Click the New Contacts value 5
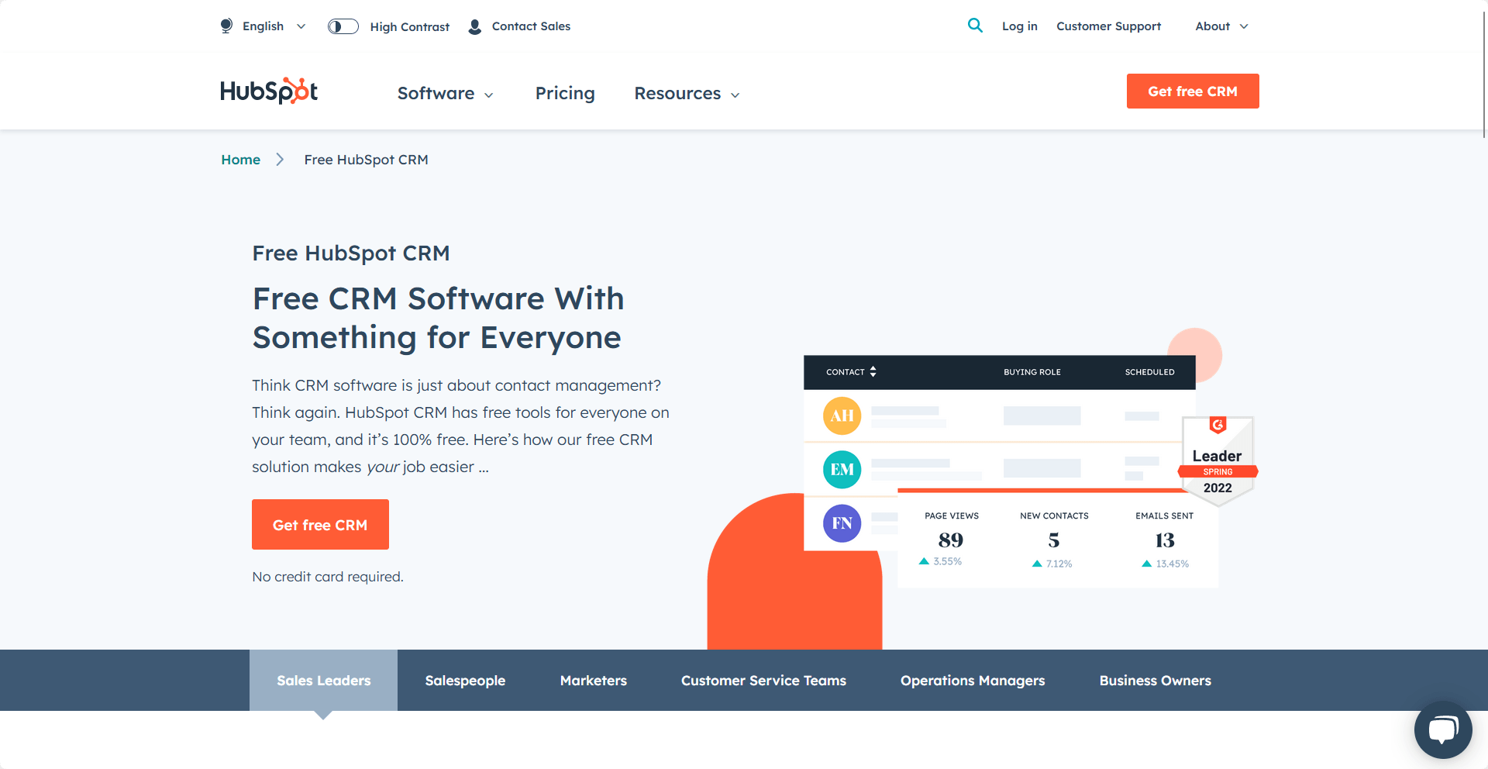1488x769 pixels. pyautogui.click(x=1054, y=540)
